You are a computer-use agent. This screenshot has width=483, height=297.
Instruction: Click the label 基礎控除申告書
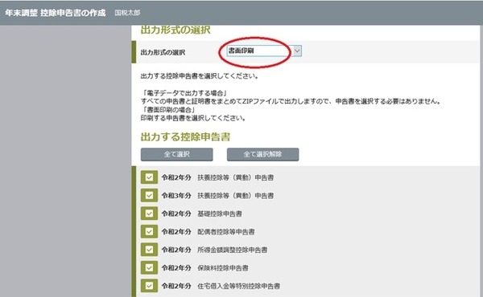point(220,214)
